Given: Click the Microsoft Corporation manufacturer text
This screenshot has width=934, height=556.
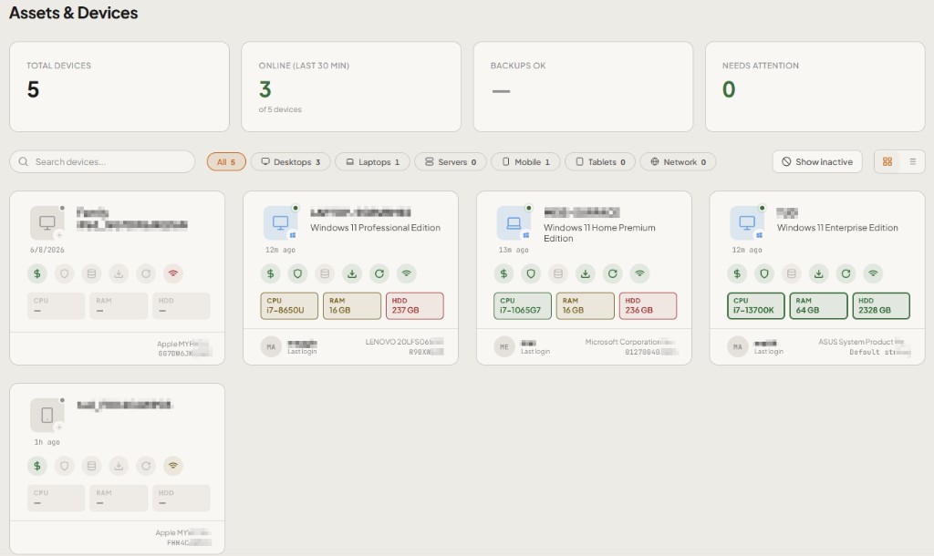Looking at the screenshot, I should click(623, 342).
